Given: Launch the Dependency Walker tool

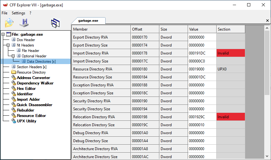Looking at the screenshot, I should 35,83.
